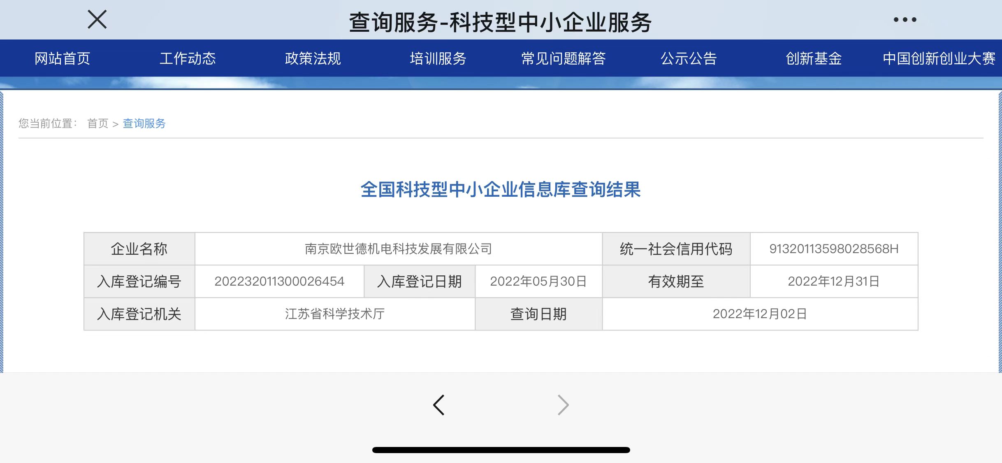Go back with the left arrow

pyautogui.click(x=439, y=405)
